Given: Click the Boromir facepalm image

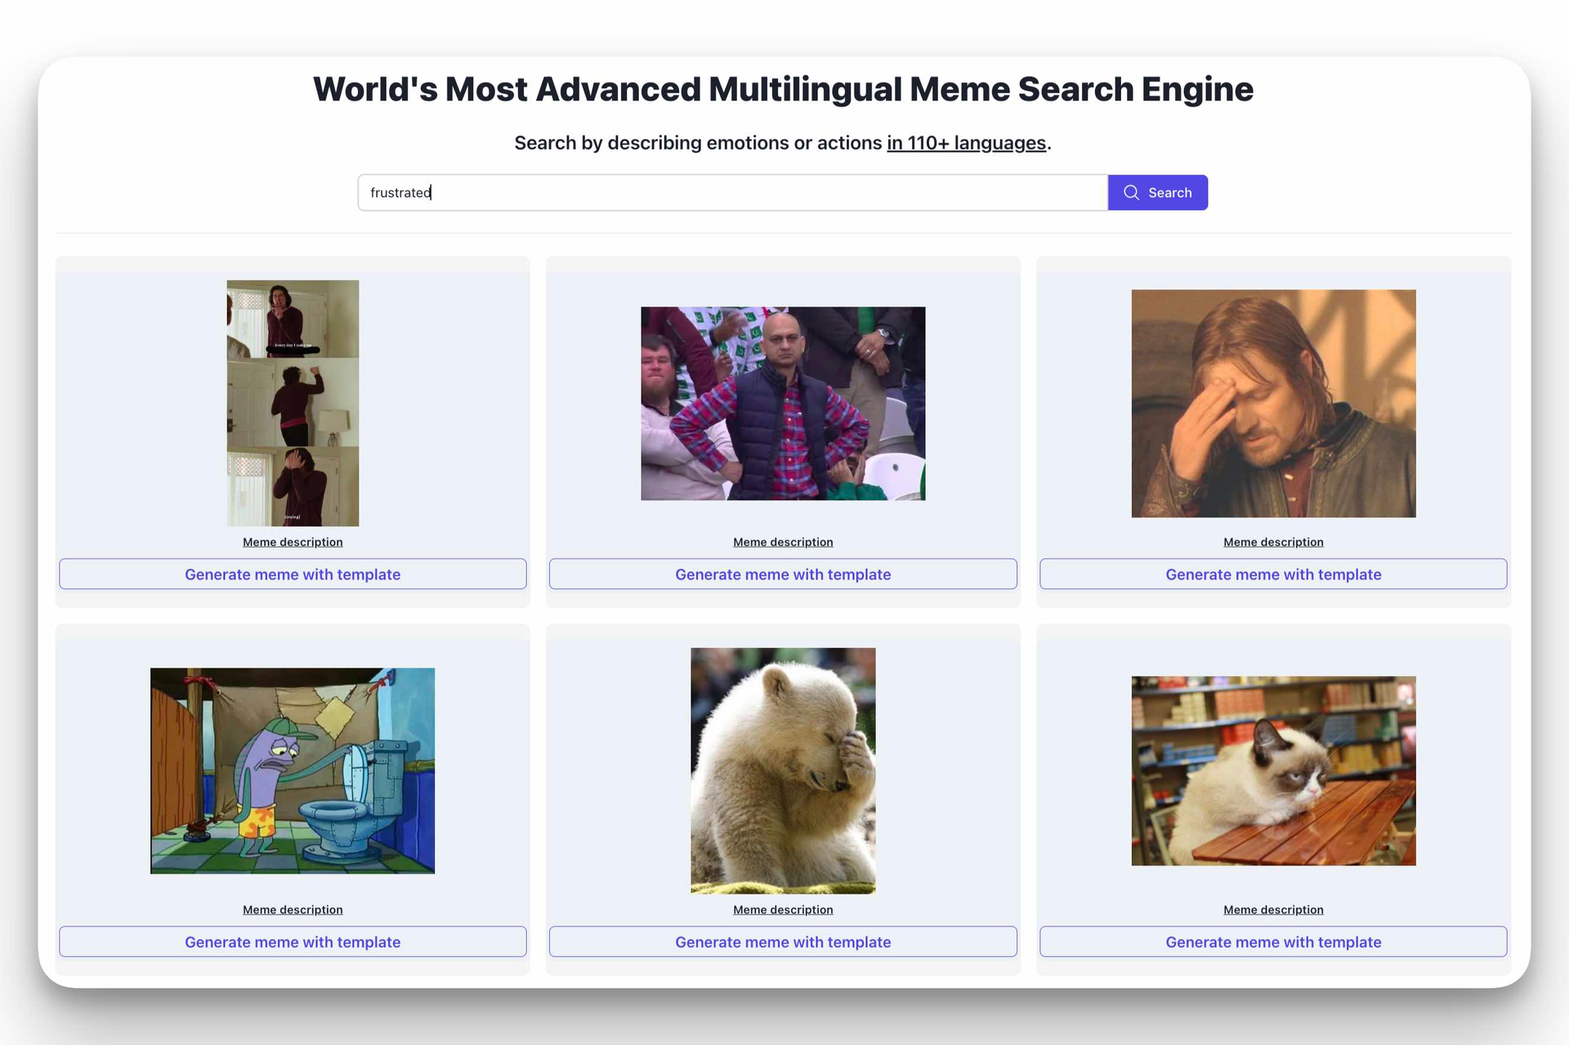Looking at the screenshot, I should click(x=1272, y=404).
